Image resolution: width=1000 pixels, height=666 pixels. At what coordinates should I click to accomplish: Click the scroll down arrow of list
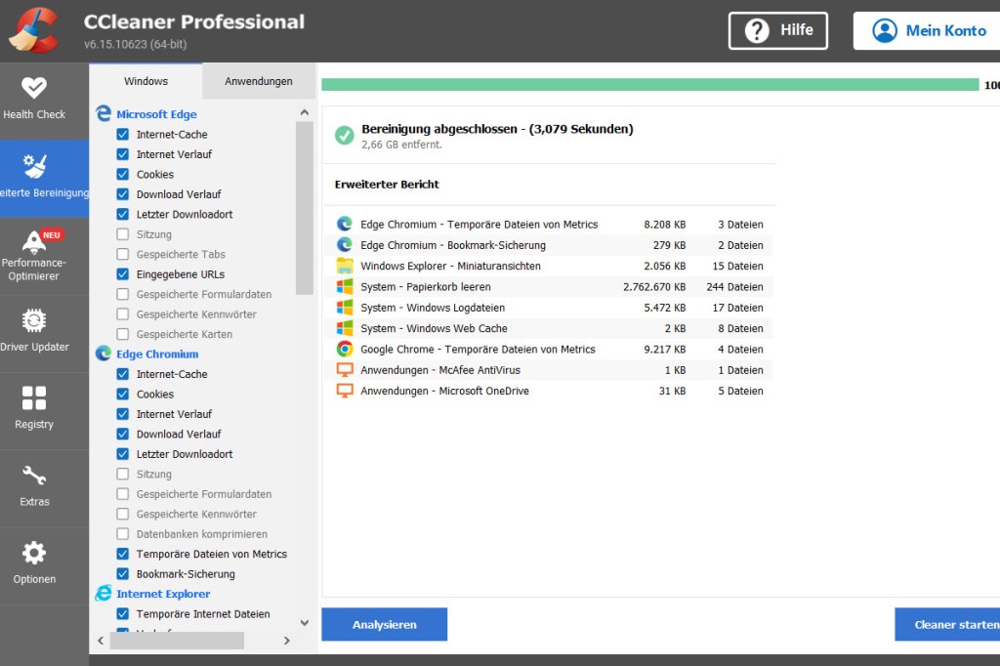305,623
